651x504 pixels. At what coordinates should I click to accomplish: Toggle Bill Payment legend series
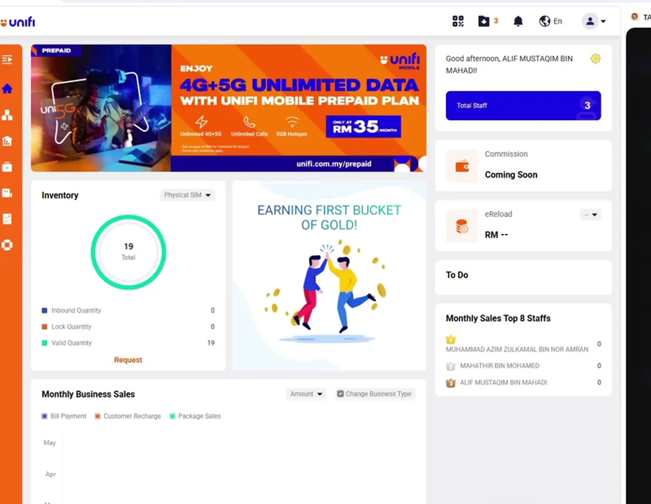click(64, 416)
